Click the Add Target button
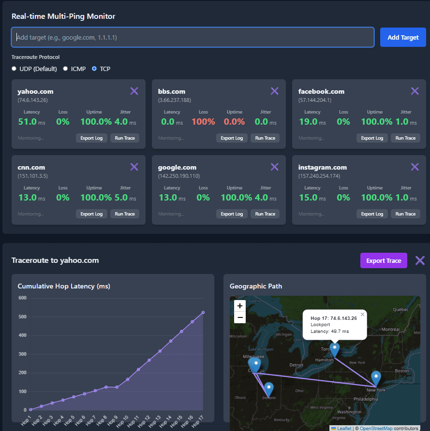The image size is (430, 431). (402, 37)
